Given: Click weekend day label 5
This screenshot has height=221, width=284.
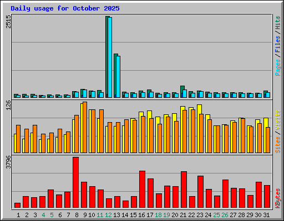Looking at the screenshot, I should tap(52, 215).
